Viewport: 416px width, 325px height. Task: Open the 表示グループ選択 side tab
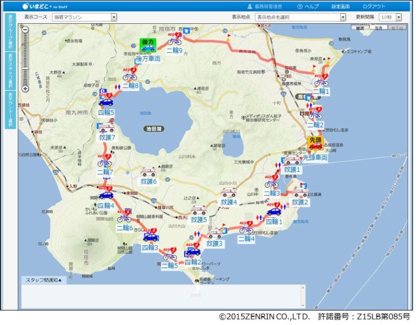click(x=11, y=32)
